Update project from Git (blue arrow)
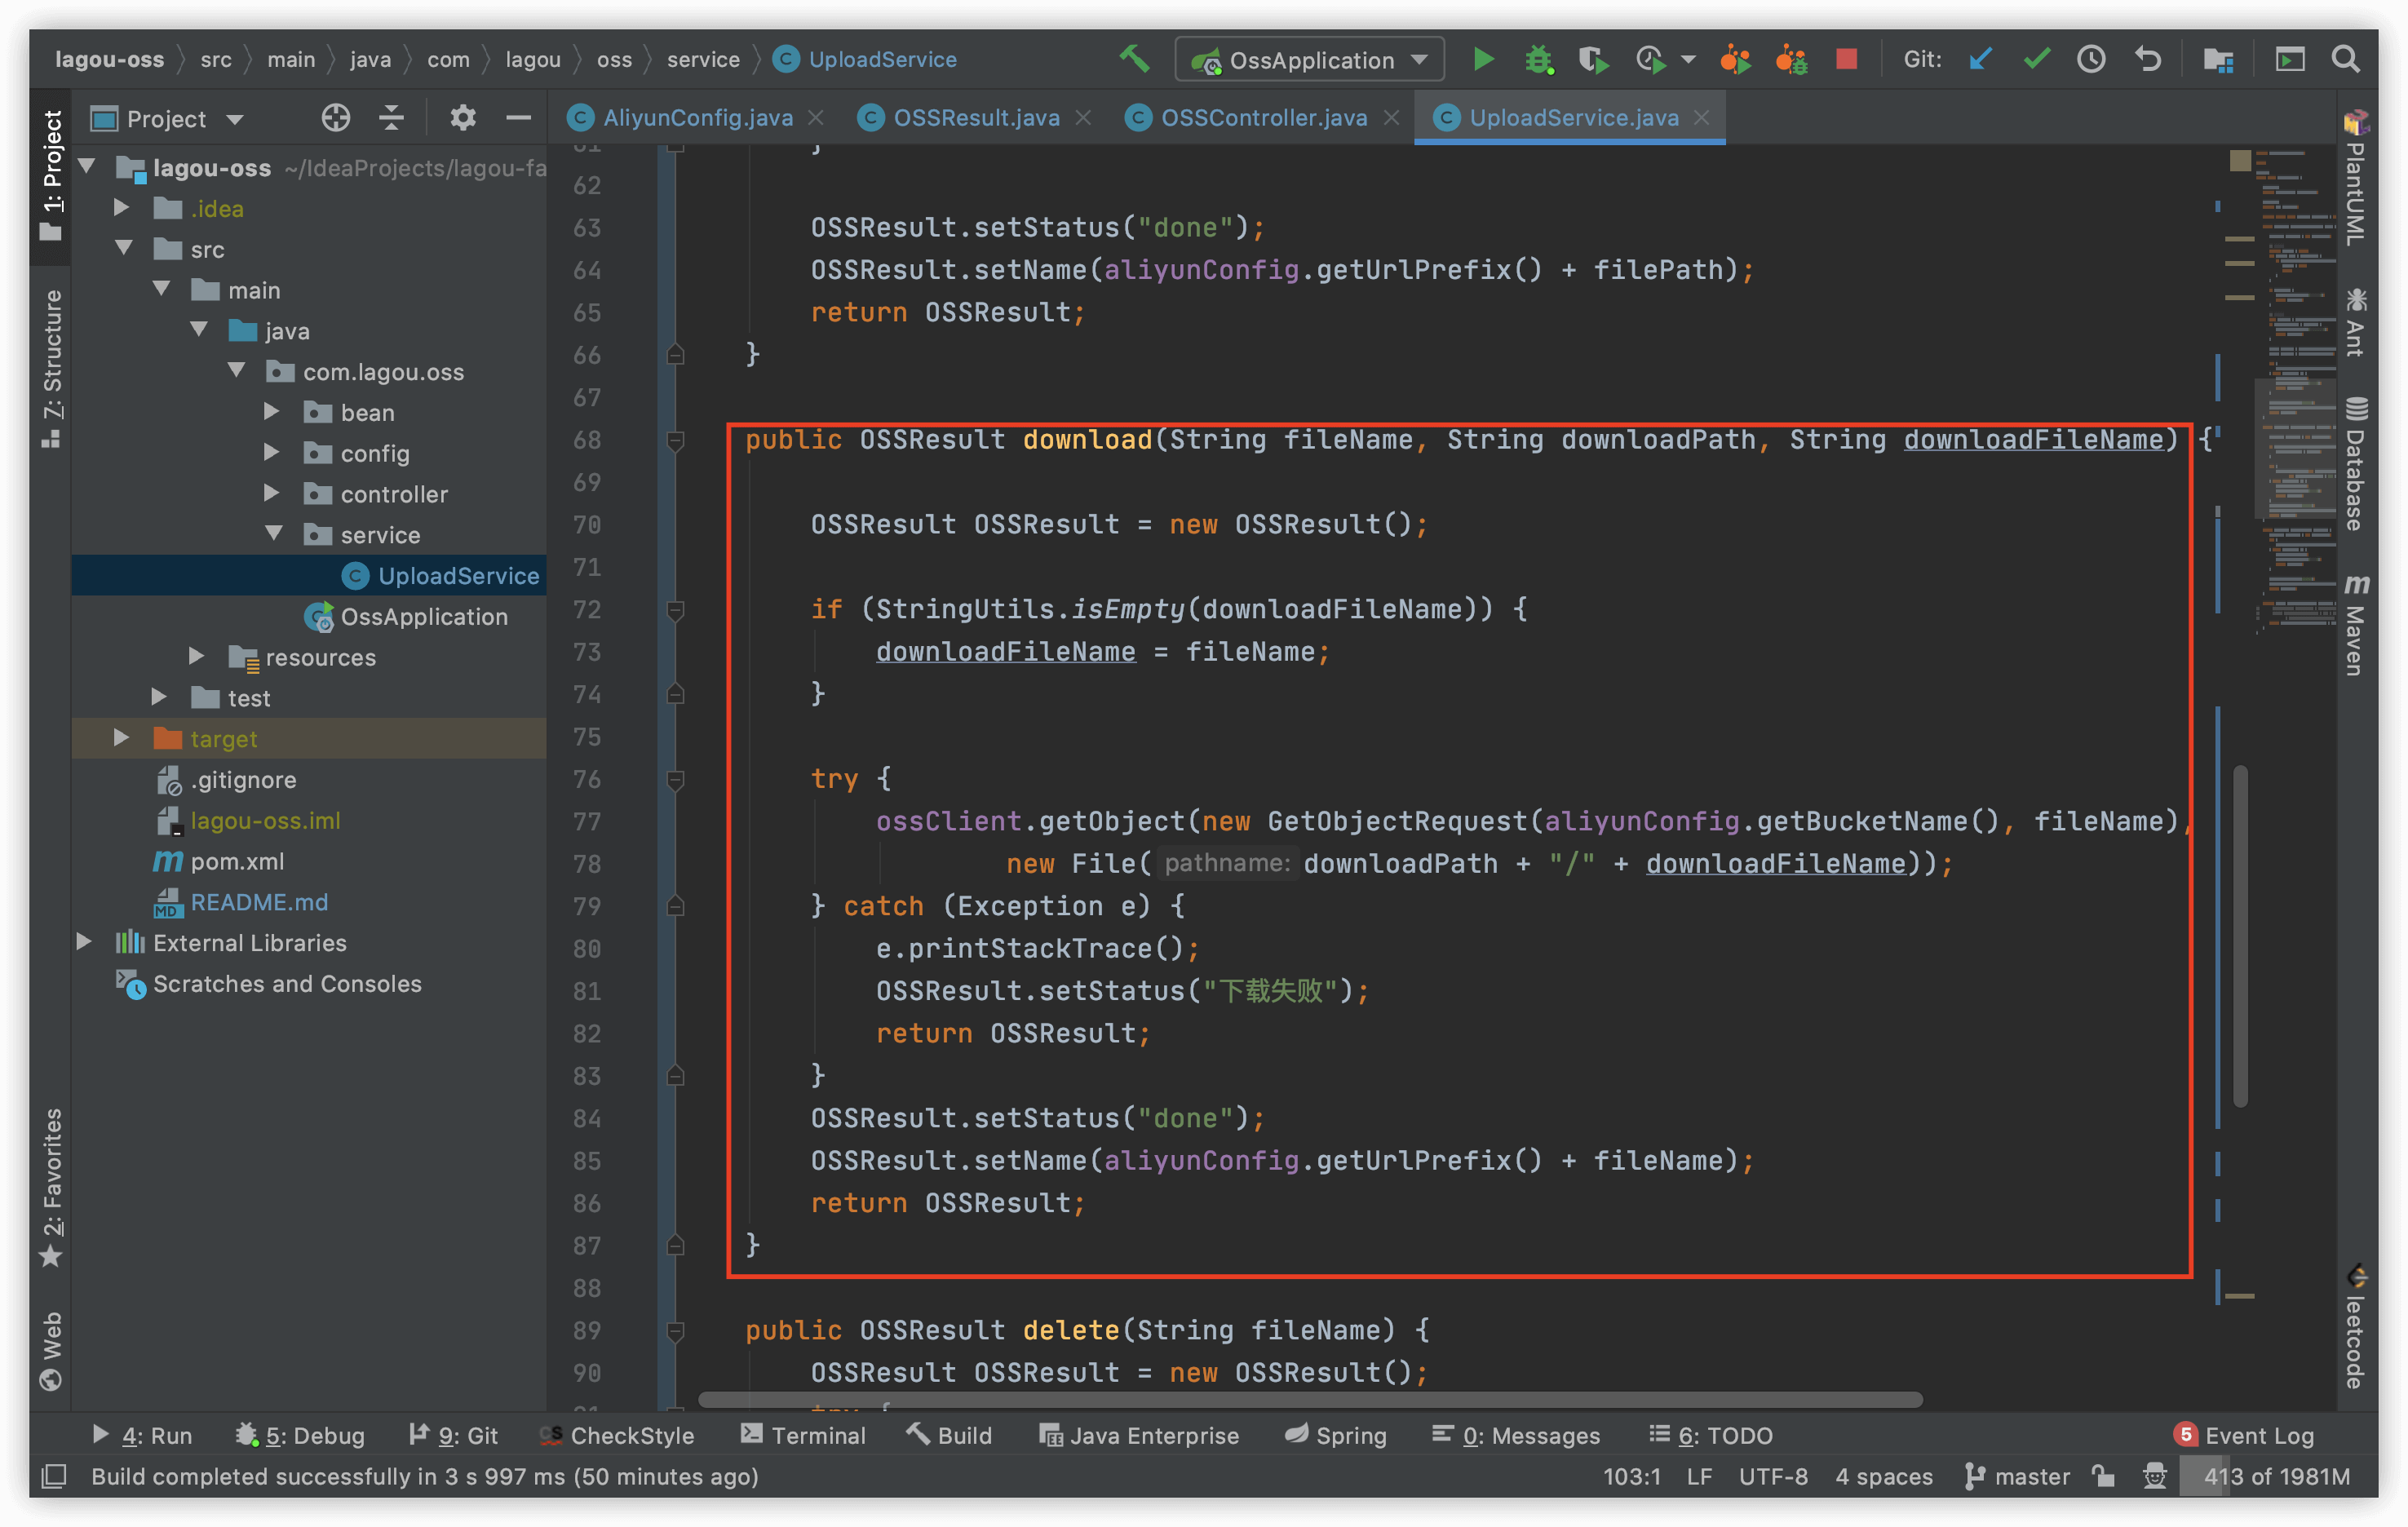 pyautogui.click(x=1980, y=59)
